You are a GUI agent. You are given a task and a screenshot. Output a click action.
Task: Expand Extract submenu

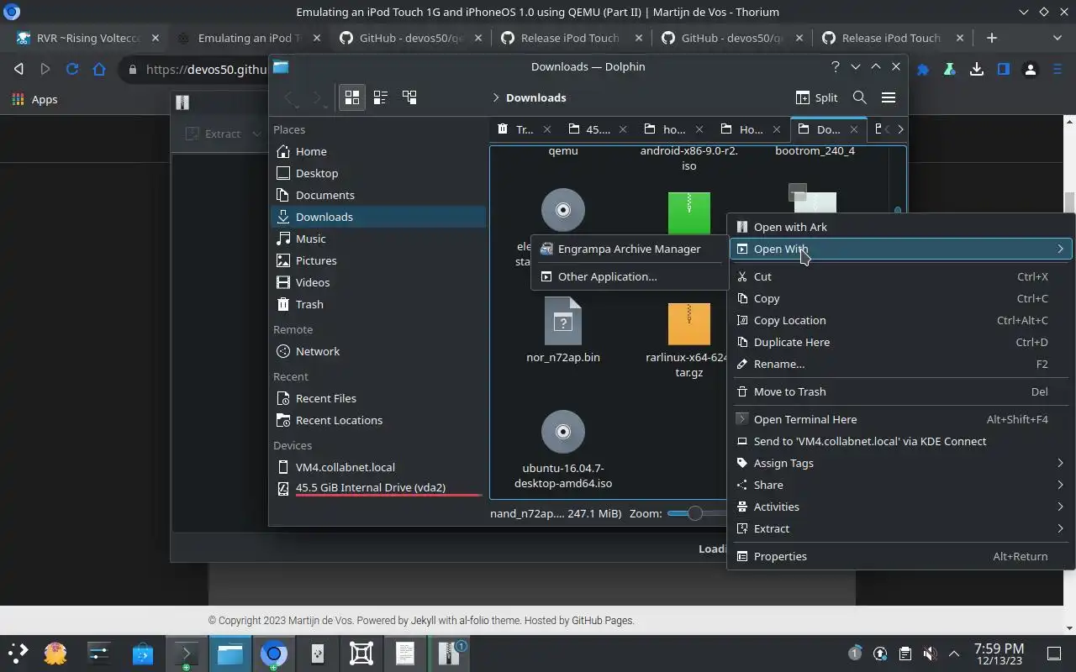click(900, 528)
